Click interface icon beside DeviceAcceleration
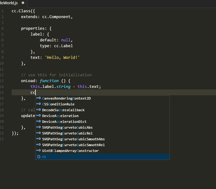 pos(39,115)
